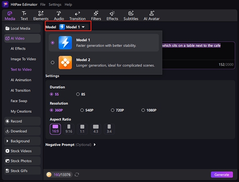Image resolution: width=239 pixels, height=182 pixels.
Task: Click the AI Video sidebar icon
Action: [7, 38]
